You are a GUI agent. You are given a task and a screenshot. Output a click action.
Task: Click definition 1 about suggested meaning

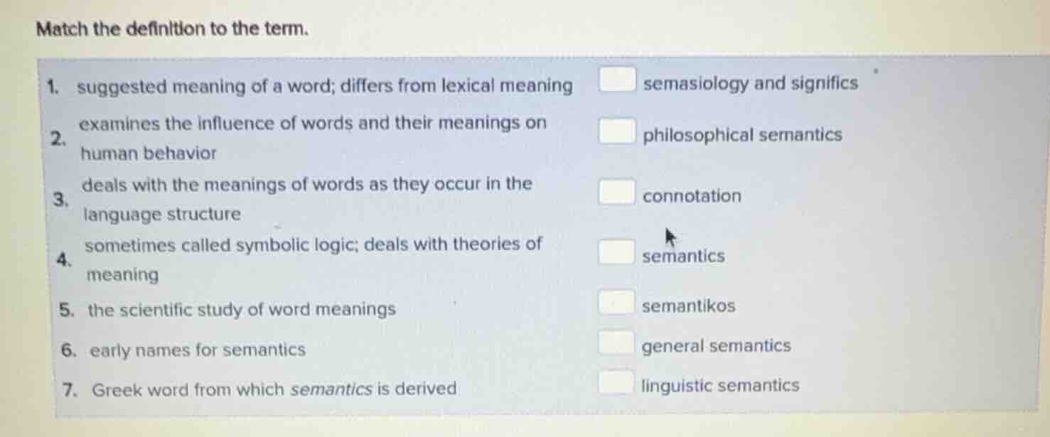(324, 87)
